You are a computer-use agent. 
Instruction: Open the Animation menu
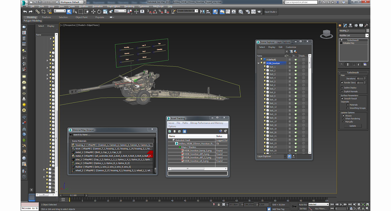(97, 6)
